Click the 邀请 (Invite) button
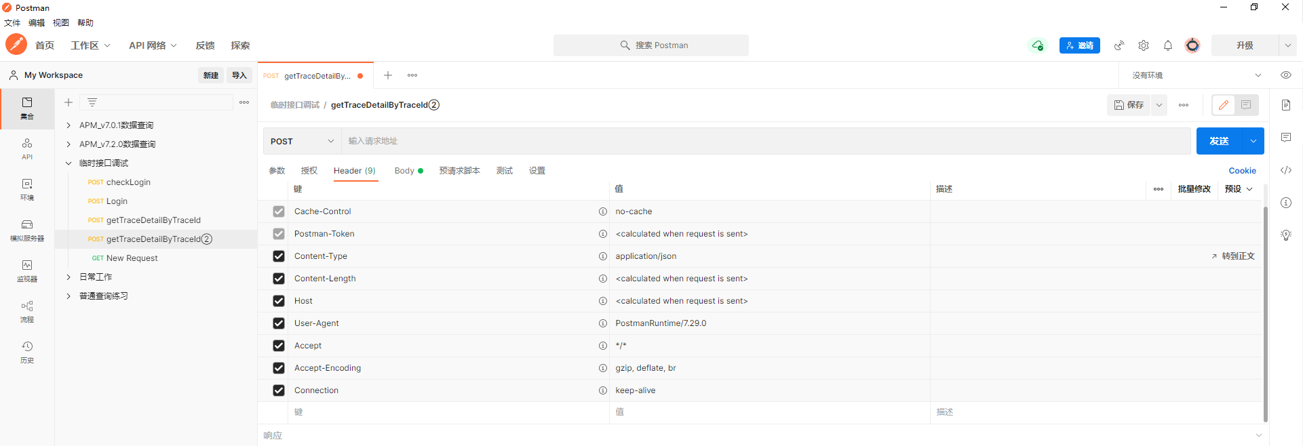The image size is (1303, 446). 1080,45
